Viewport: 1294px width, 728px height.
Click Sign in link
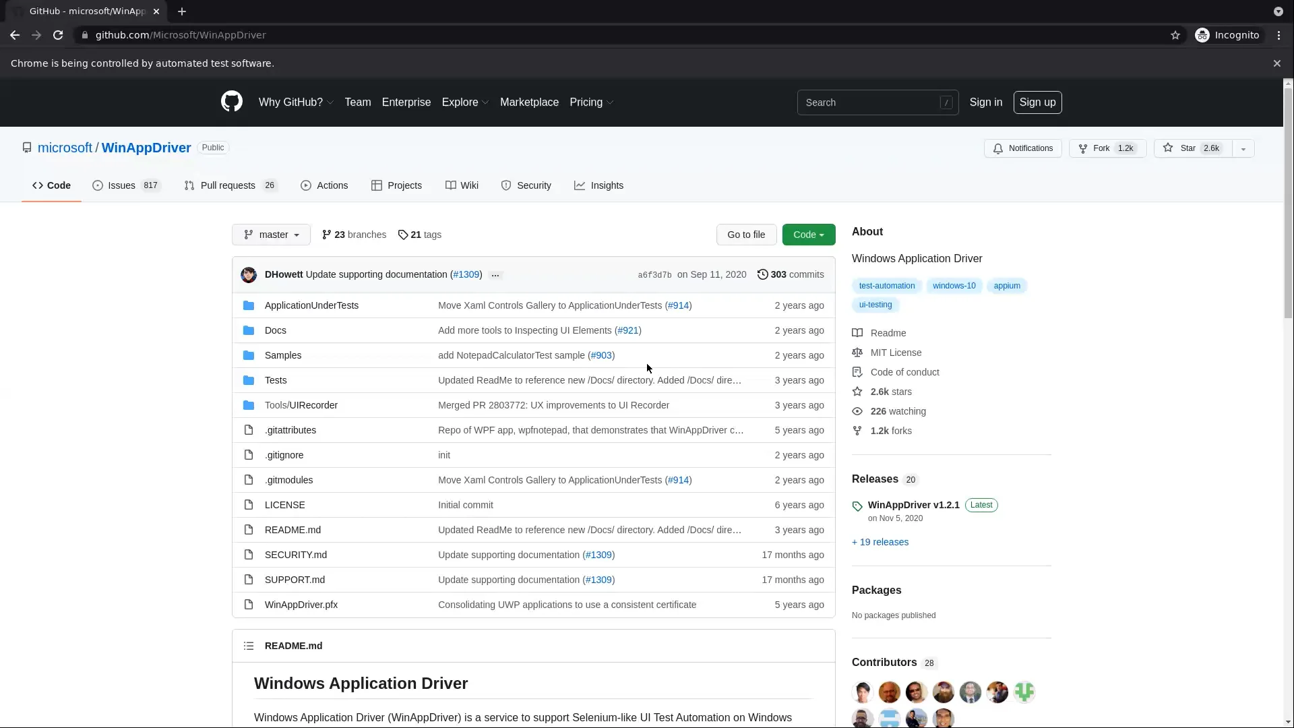[985, 102]
